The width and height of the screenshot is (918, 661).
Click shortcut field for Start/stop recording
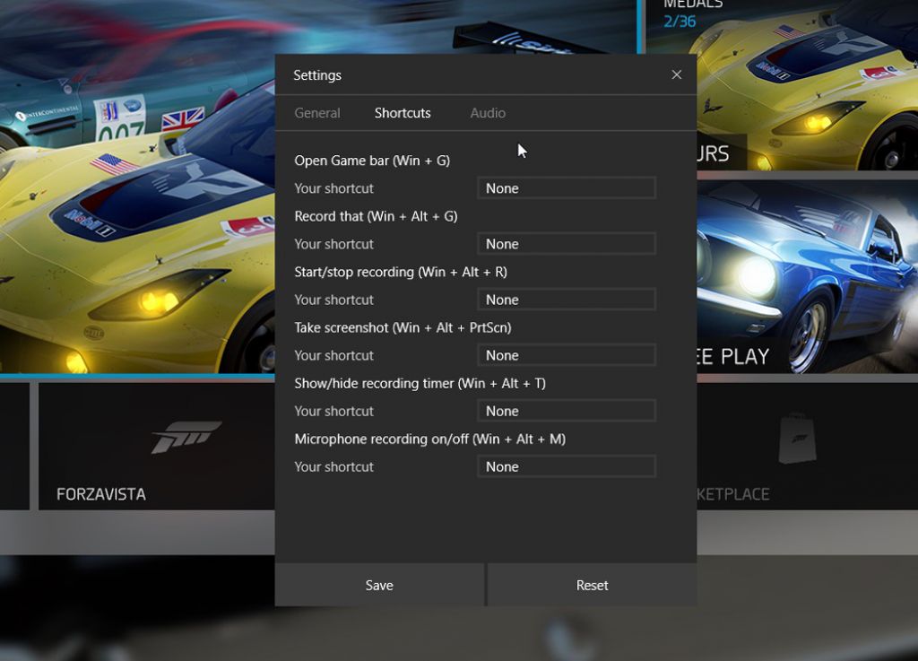(567, 300)
